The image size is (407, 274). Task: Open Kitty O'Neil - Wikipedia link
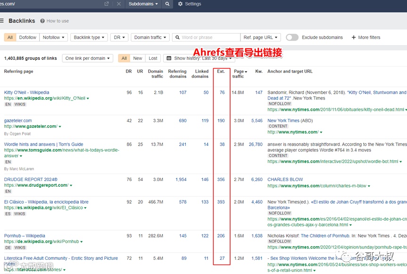[26, 92]
